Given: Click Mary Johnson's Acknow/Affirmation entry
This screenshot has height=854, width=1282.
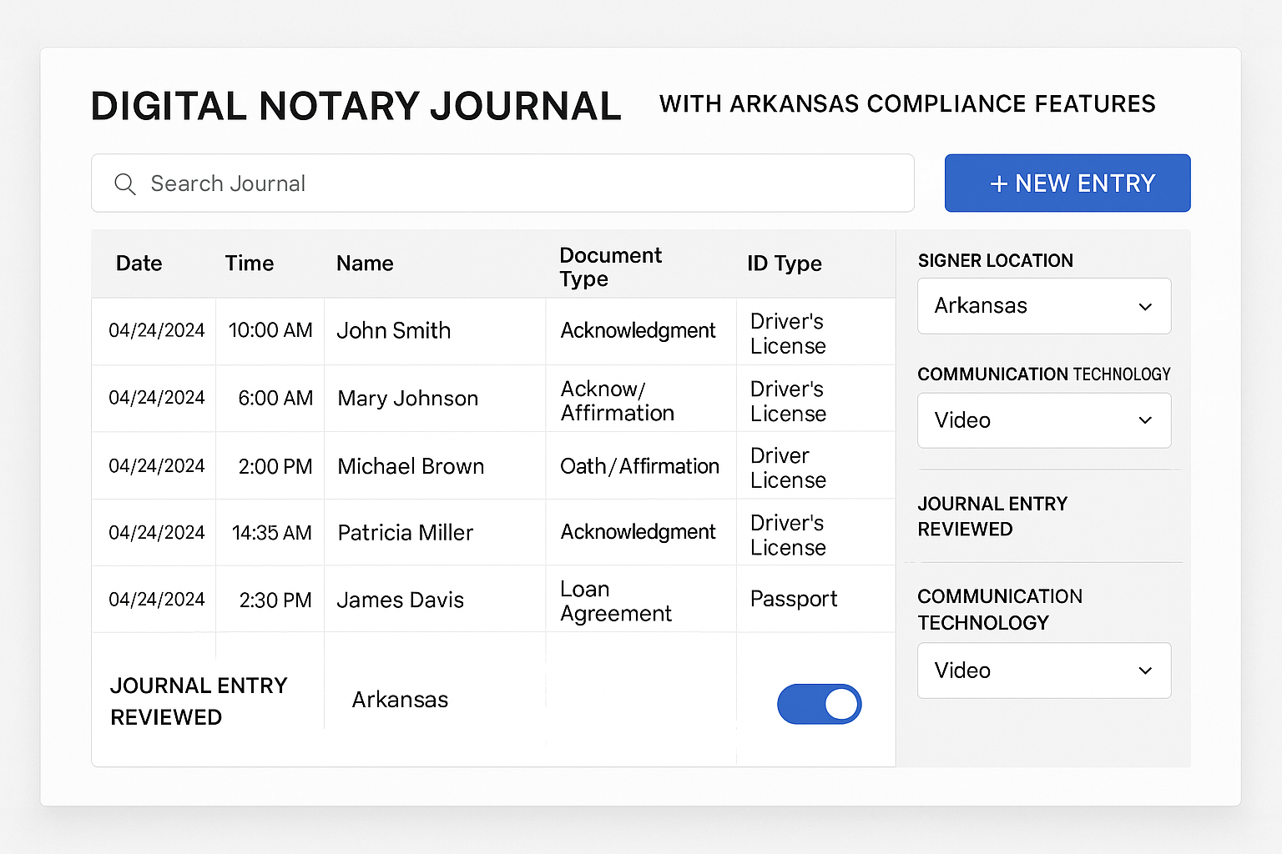Looking at the screenshot, I should coord(618,399).
